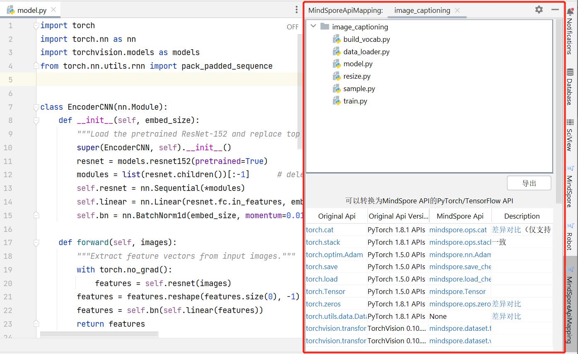The height and width of the screenshot is (354, 578).
Task: Click the editor horizontal scrollbar
Action: pyautogui.click(x=99, y=334)
